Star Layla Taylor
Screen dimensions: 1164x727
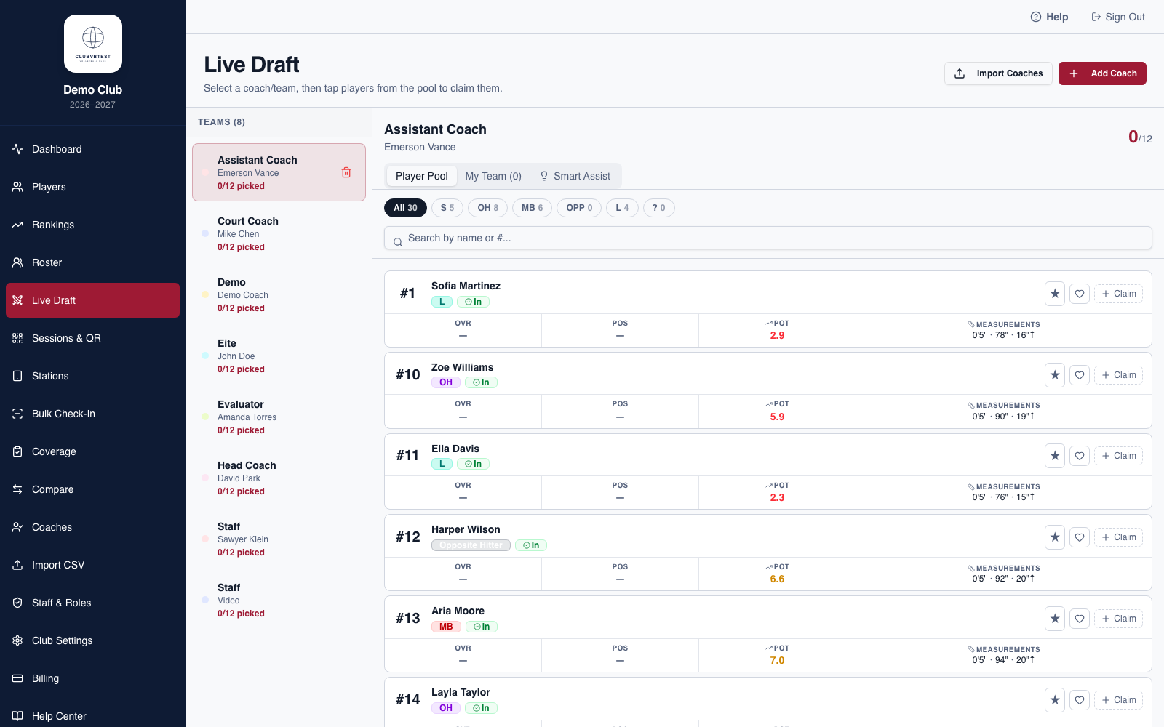click(x=1055, y=700)
